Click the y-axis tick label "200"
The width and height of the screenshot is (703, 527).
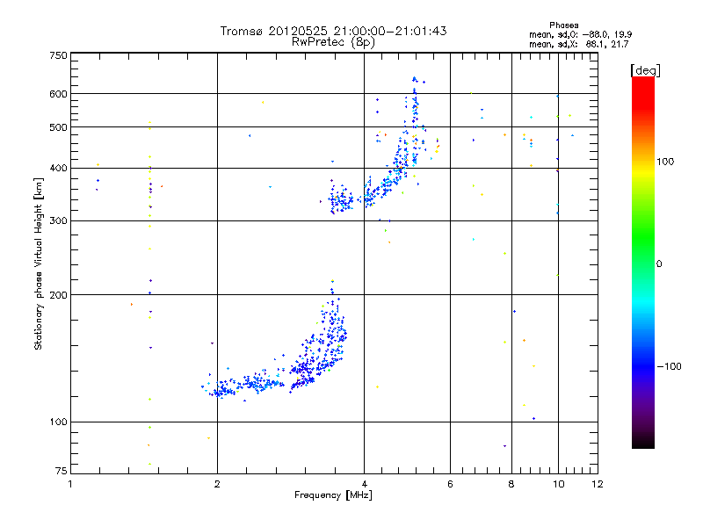coord(58,295)
